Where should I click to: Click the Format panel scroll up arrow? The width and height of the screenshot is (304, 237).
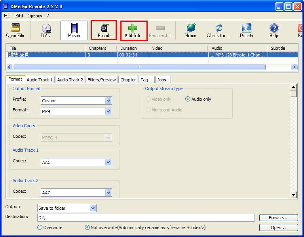pos(294,87)
